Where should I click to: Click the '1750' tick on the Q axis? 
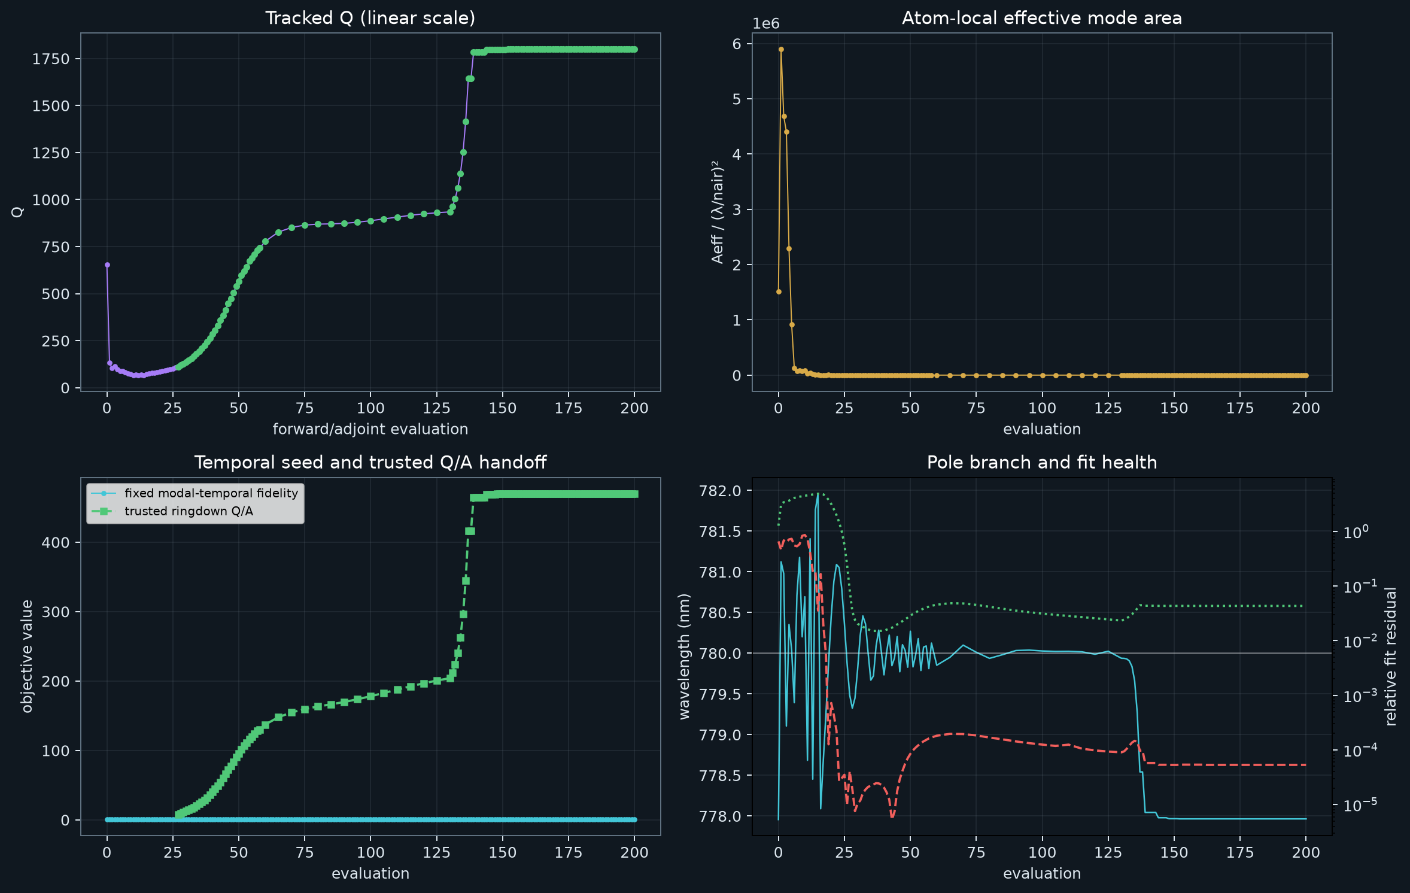click(51, 59)
